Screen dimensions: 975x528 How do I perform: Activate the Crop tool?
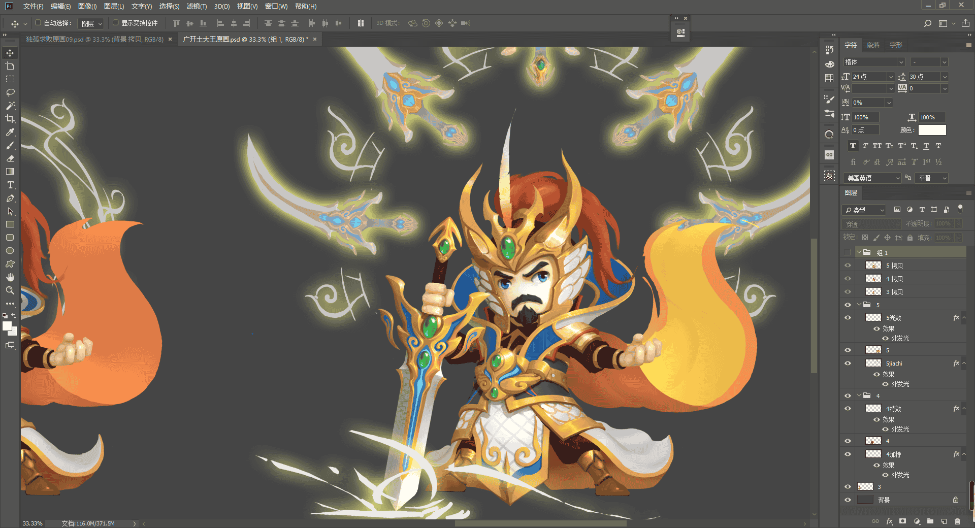pos(10,119)
